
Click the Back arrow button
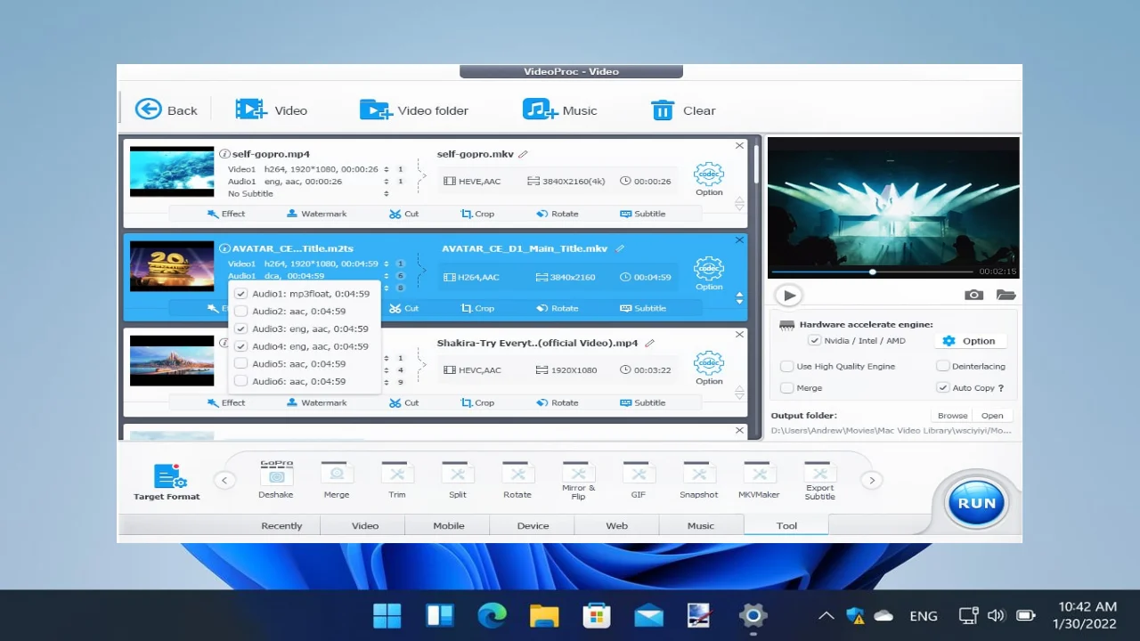[166, 110]
